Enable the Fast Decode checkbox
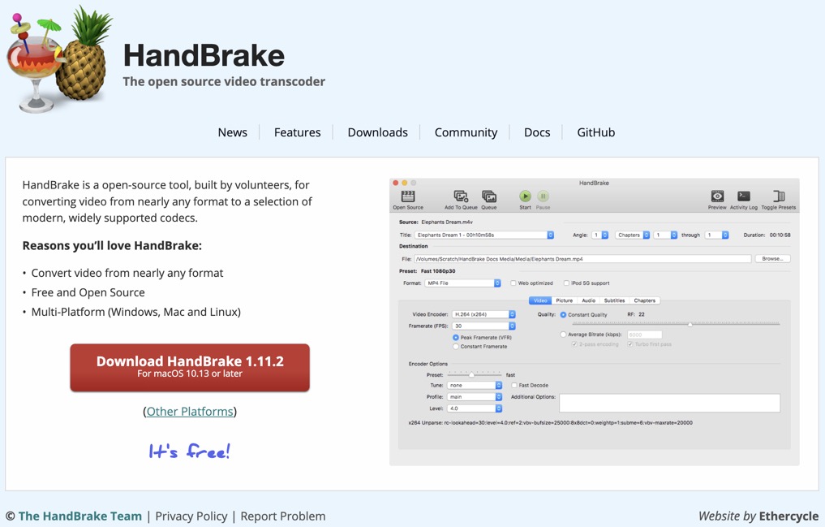The width and height of the screenshot is (825, 527). 514,386
